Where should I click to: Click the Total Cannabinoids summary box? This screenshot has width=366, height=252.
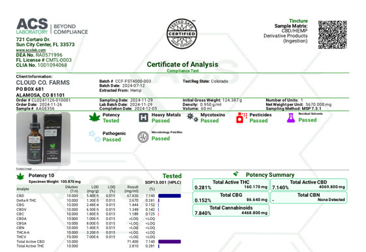(x=231, y=210)
